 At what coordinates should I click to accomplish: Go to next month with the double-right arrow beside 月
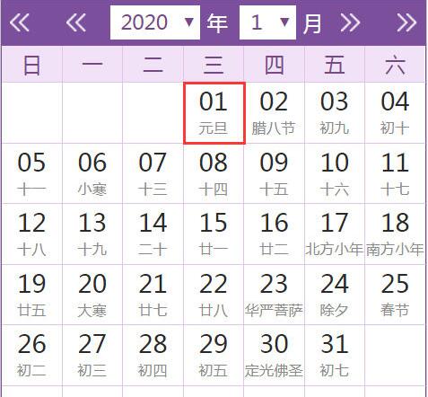pos(350,22)
